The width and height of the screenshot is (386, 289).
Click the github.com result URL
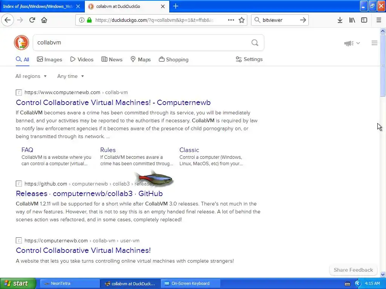[89, 184]
